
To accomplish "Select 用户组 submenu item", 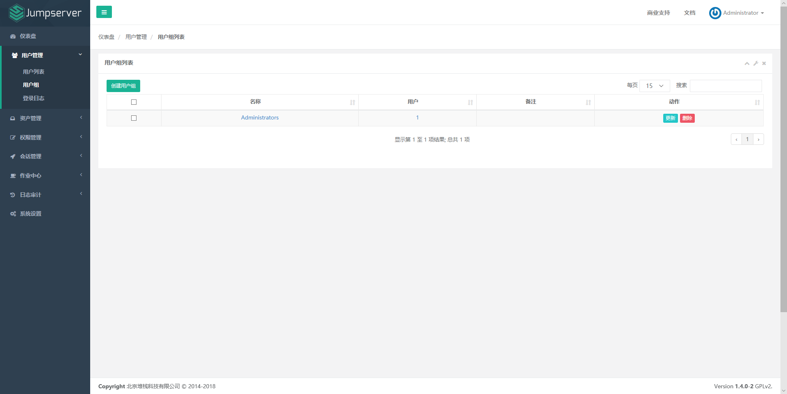I will point(31,85).
